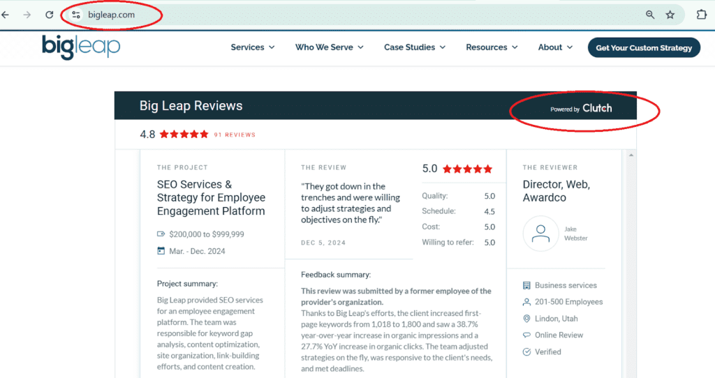This screenshot has height=378, width=715.
Task: Open the browser extensions puzzle icon
Action: 701,15
